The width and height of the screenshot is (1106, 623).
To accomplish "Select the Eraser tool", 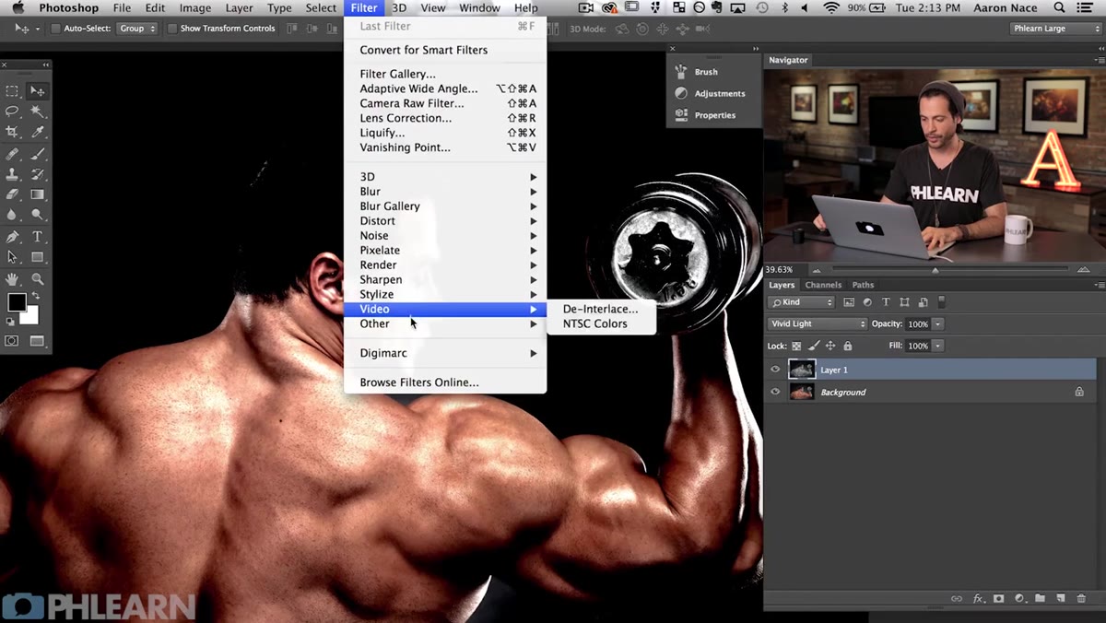I will pyautogui.click(x=13, y=194).
